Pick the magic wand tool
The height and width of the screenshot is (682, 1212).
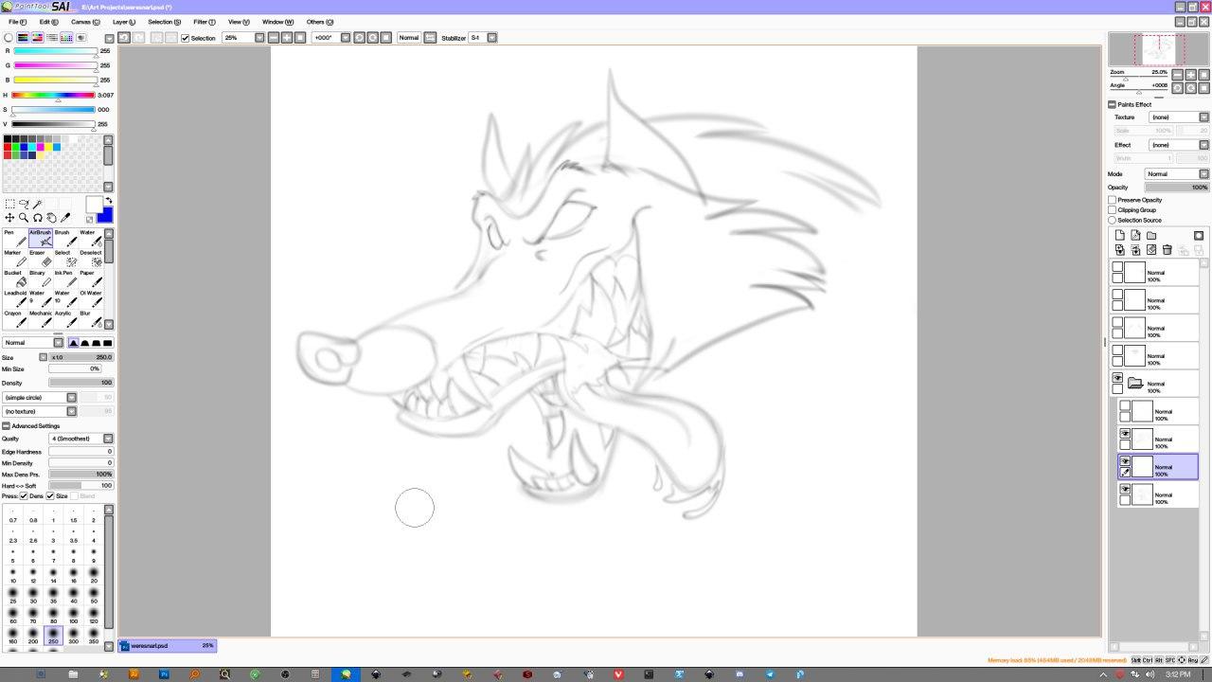pyautogui.click(x=38, y=205)
